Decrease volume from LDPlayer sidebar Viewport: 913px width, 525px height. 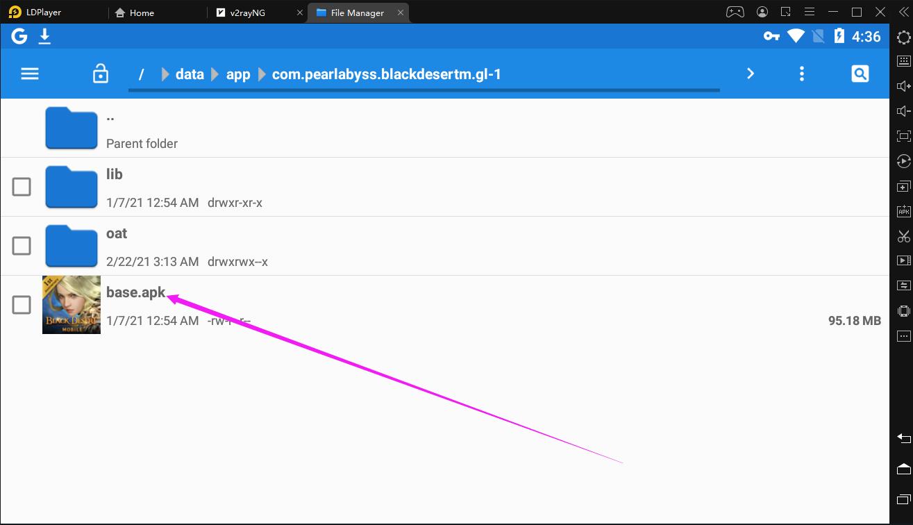(903, 111)
